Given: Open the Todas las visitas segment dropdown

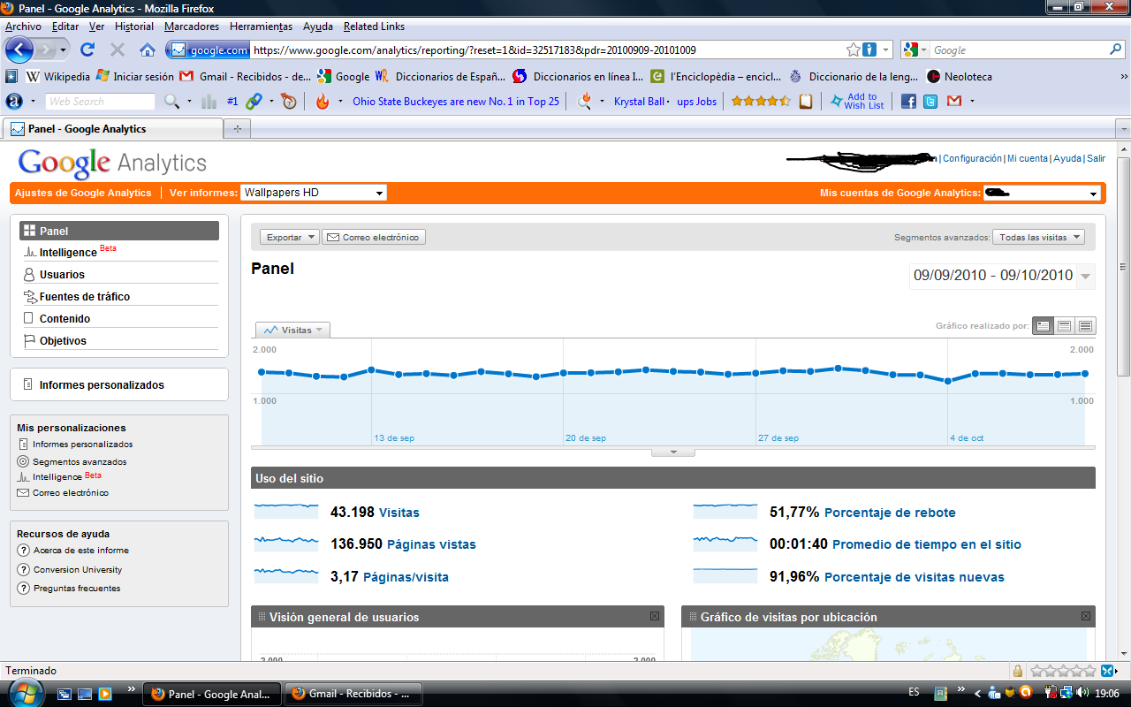Looking at the screenshot, I should 1038,237.
